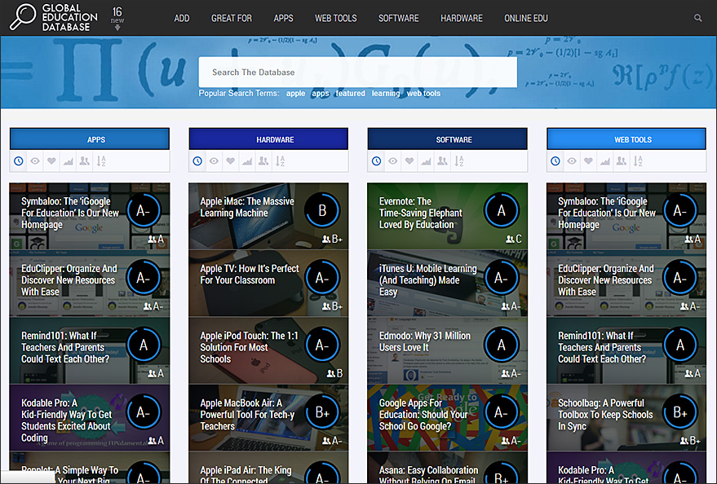717x484 pixels.
Task: Sort Web Tools column by chart icon
Action: (x=605, y=161)
